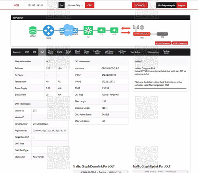The height and width of the screenshot is (173, 198).
Task: Open the Metro Akses tab
Action: [50, 52]
